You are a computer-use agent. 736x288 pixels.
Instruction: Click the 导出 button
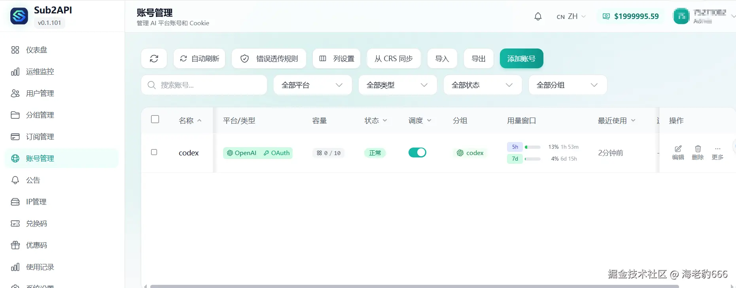(479, 59)
